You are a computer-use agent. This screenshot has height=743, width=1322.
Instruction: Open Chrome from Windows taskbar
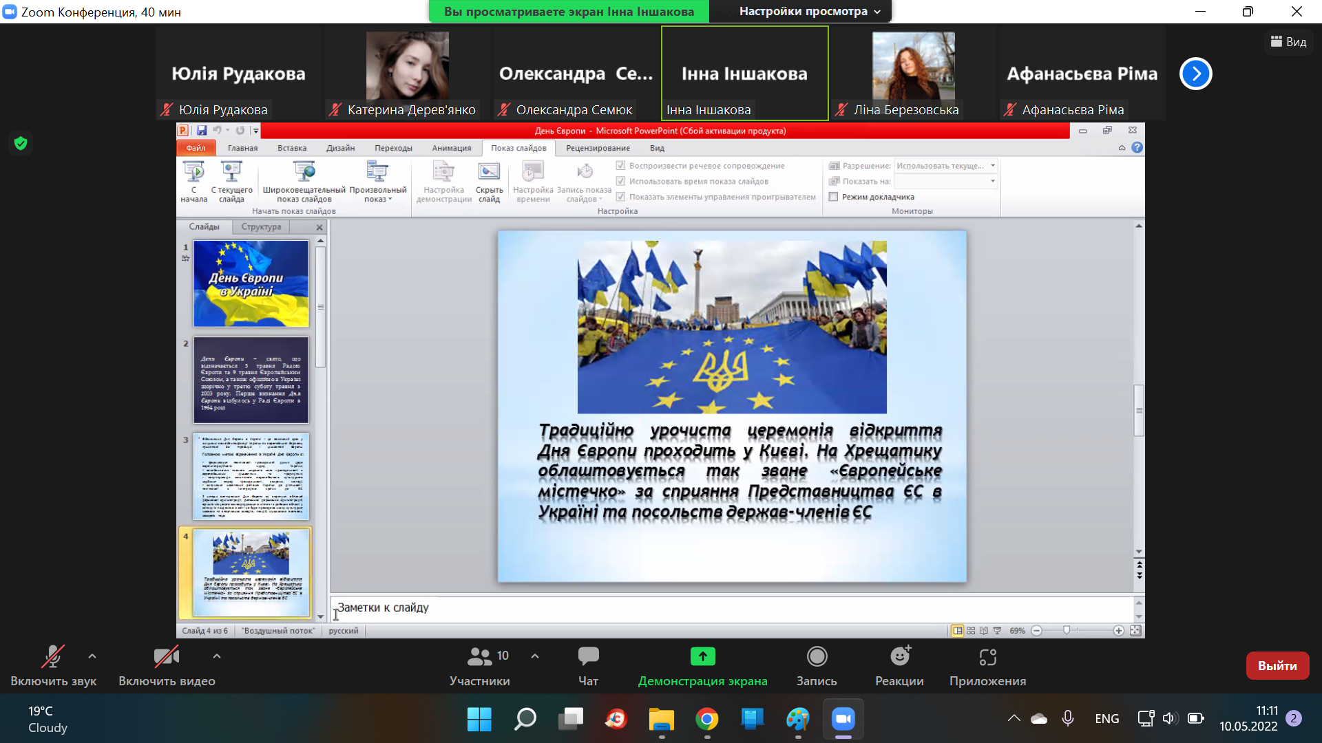coord(707,719)
